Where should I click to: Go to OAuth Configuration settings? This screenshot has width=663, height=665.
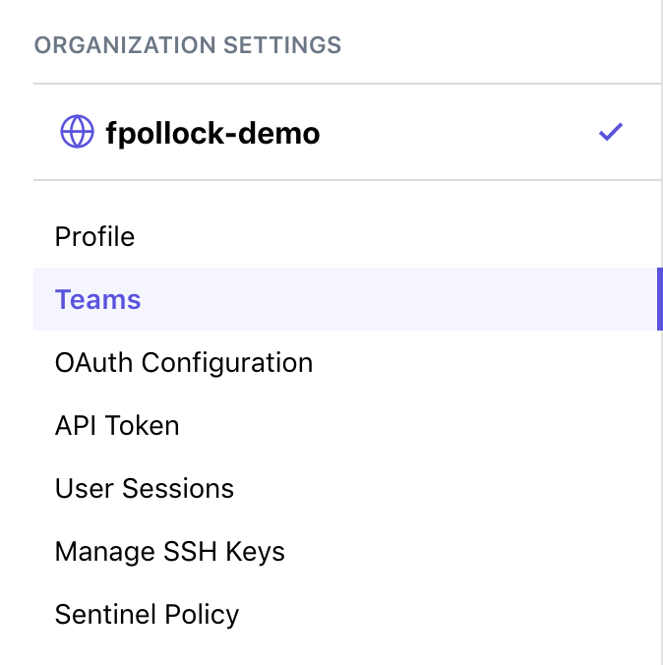[184, 363]
